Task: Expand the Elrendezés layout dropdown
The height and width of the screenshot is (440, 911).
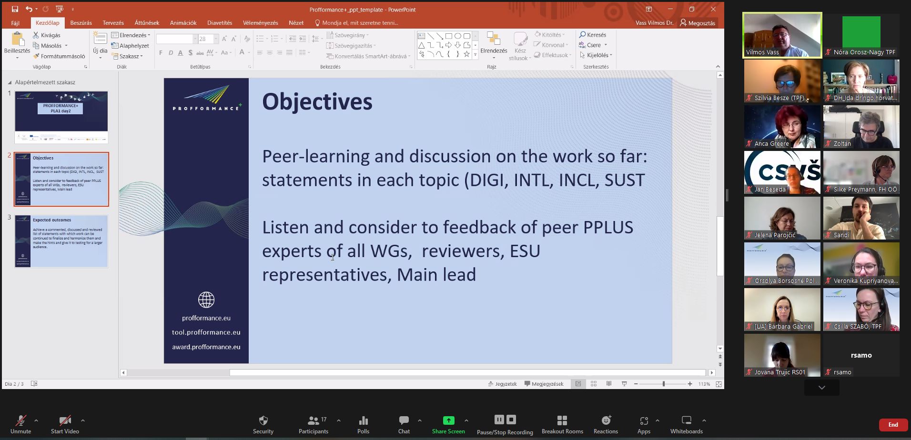Action: [x=131, y=35]
